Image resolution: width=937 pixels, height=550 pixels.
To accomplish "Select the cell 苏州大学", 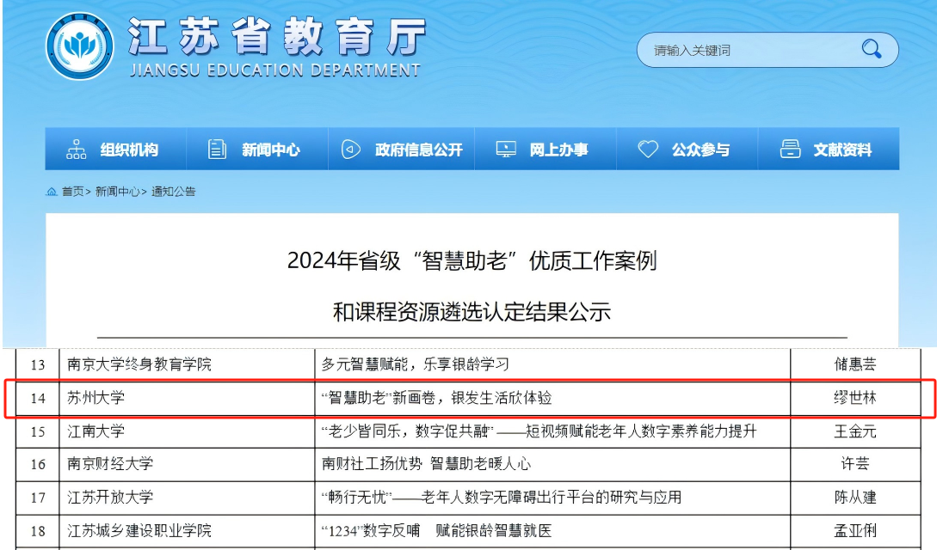I will 187,398.
